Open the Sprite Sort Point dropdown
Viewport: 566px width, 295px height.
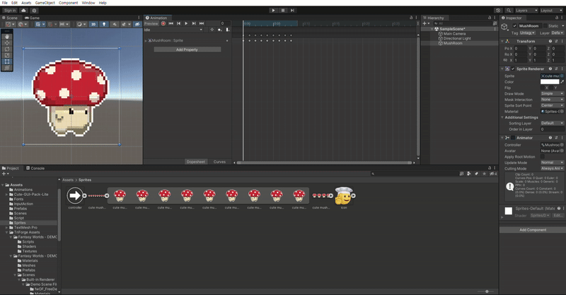[552, 105]
